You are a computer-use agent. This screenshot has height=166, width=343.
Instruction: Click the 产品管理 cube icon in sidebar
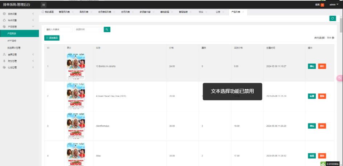pyautogui.click(x=4, y=27)
